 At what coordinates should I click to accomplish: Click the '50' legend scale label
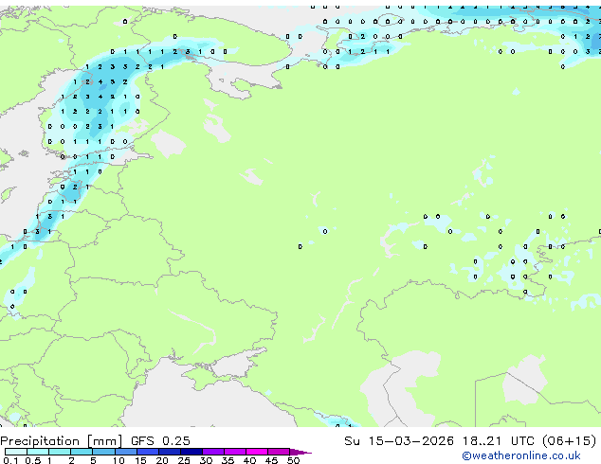[294, 460]
